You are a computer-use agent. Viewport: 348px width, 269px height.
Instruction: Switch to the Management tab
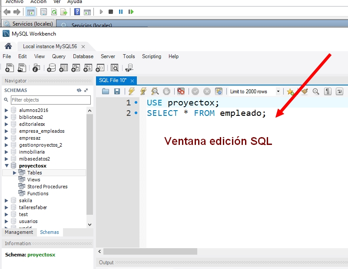pyautogui.click(x=19, y=232)
